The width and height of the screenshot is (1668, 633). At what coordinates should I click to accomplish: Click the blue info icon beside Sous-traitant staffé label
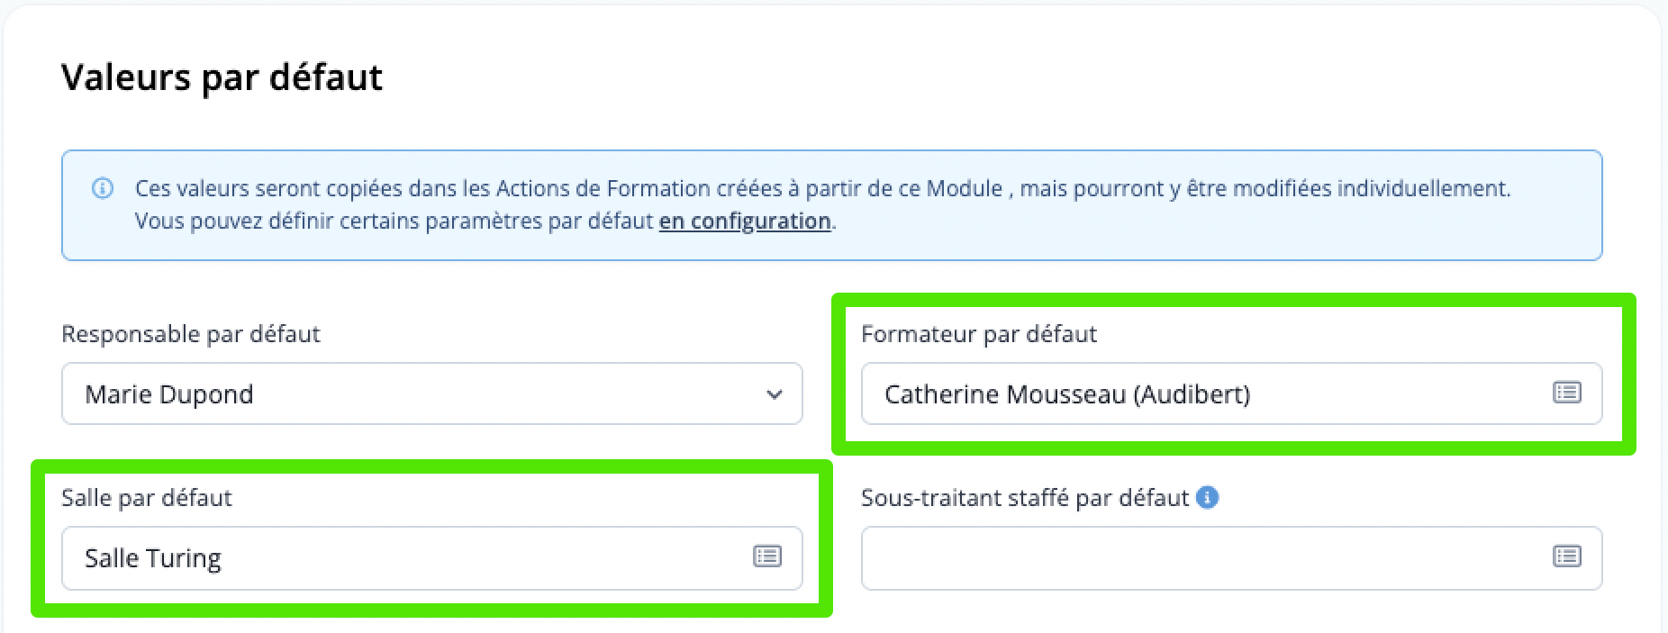tap(1208, 497)
